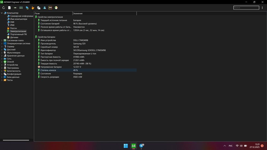Image resolution: width=267 pixels, height=150 pixels.
Task: Click the battery tray icon
Action: (246, 146)
